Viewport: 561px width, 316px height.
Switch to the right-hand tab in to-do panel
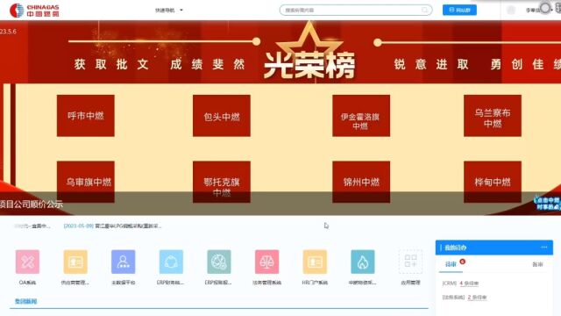[537, 264]
